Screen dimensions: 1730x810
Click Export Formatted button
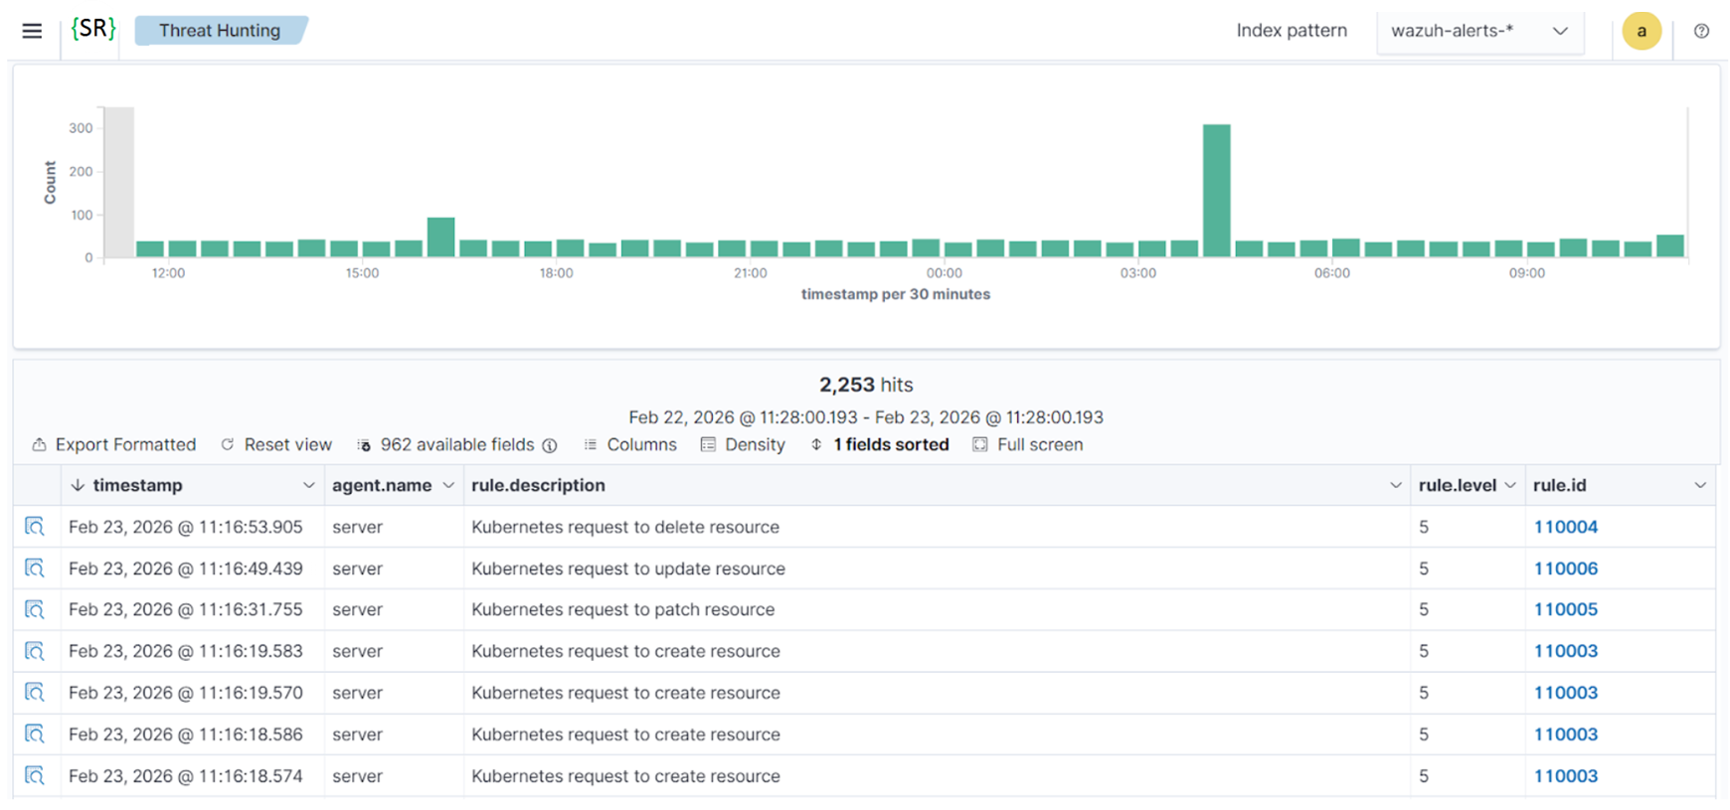114,444
